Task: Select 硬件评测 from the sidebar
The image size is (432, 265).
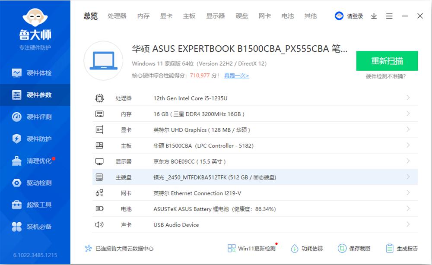Action: click(35, 117)
